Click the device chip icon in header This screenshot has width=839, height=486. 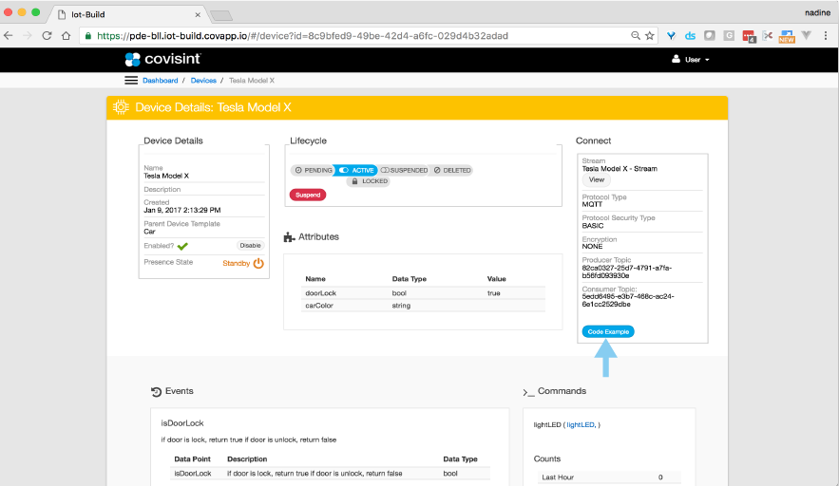point(122,107)
